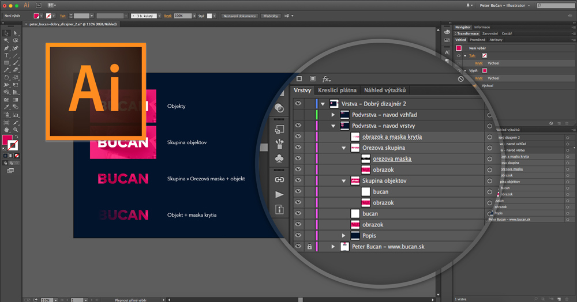Select the Type tool
Image resolution: width=577 pixels, height=302 pixels.
[x=6, y=55]
